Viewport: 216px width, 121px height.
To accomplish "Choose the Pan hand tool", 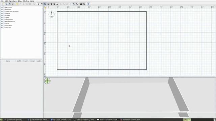I will click(42, 4).
